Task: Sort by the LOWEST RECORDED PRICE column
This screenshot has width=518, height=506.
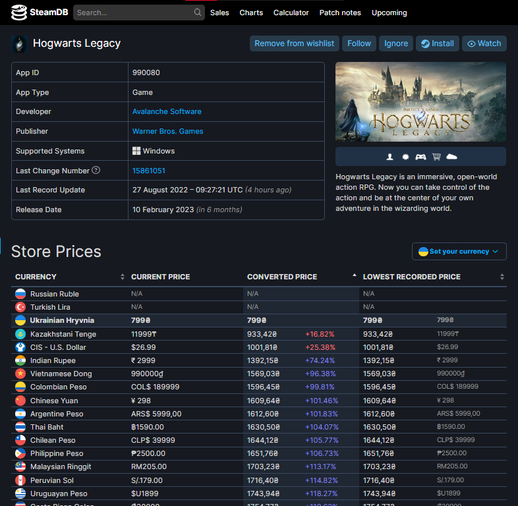Action: 433,277
